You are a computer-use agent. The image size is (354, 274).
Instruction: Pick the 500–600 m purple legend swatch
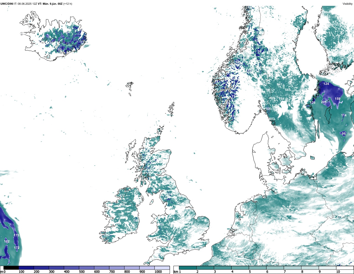[87, 268]
